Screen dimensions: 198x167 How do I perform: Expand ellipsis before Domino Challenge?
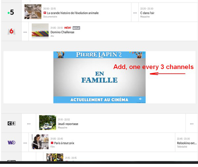(25, 32)
